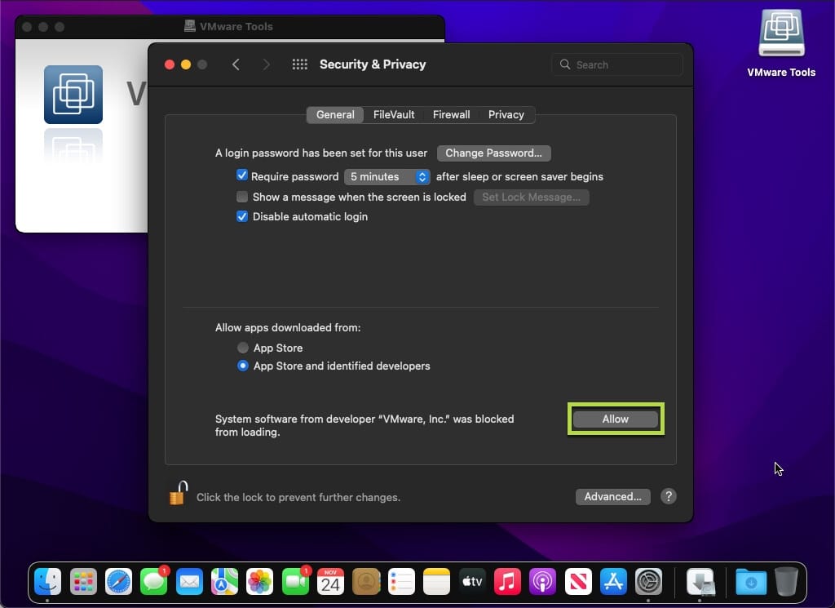Screen dimensions: 835x608
Task: Close the Security & Privacy window
Action: click(x=170, y=64)
